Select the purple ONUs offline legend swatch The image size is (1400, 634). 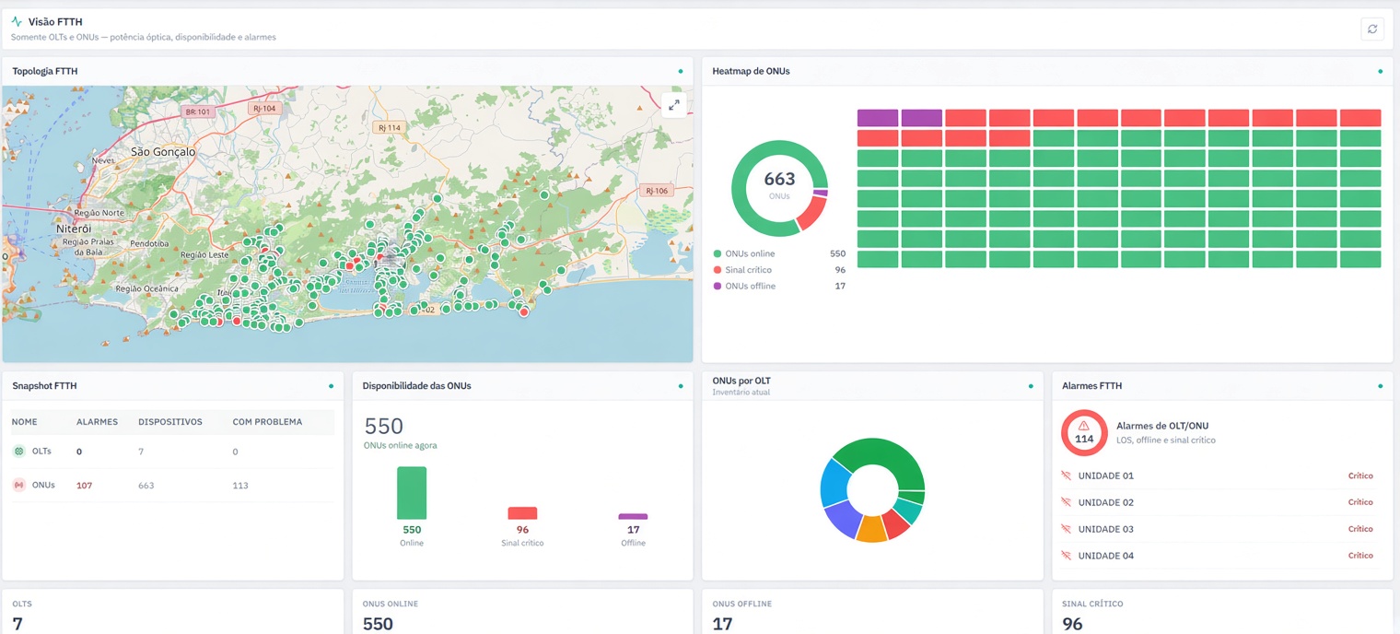tap(717, 287)
